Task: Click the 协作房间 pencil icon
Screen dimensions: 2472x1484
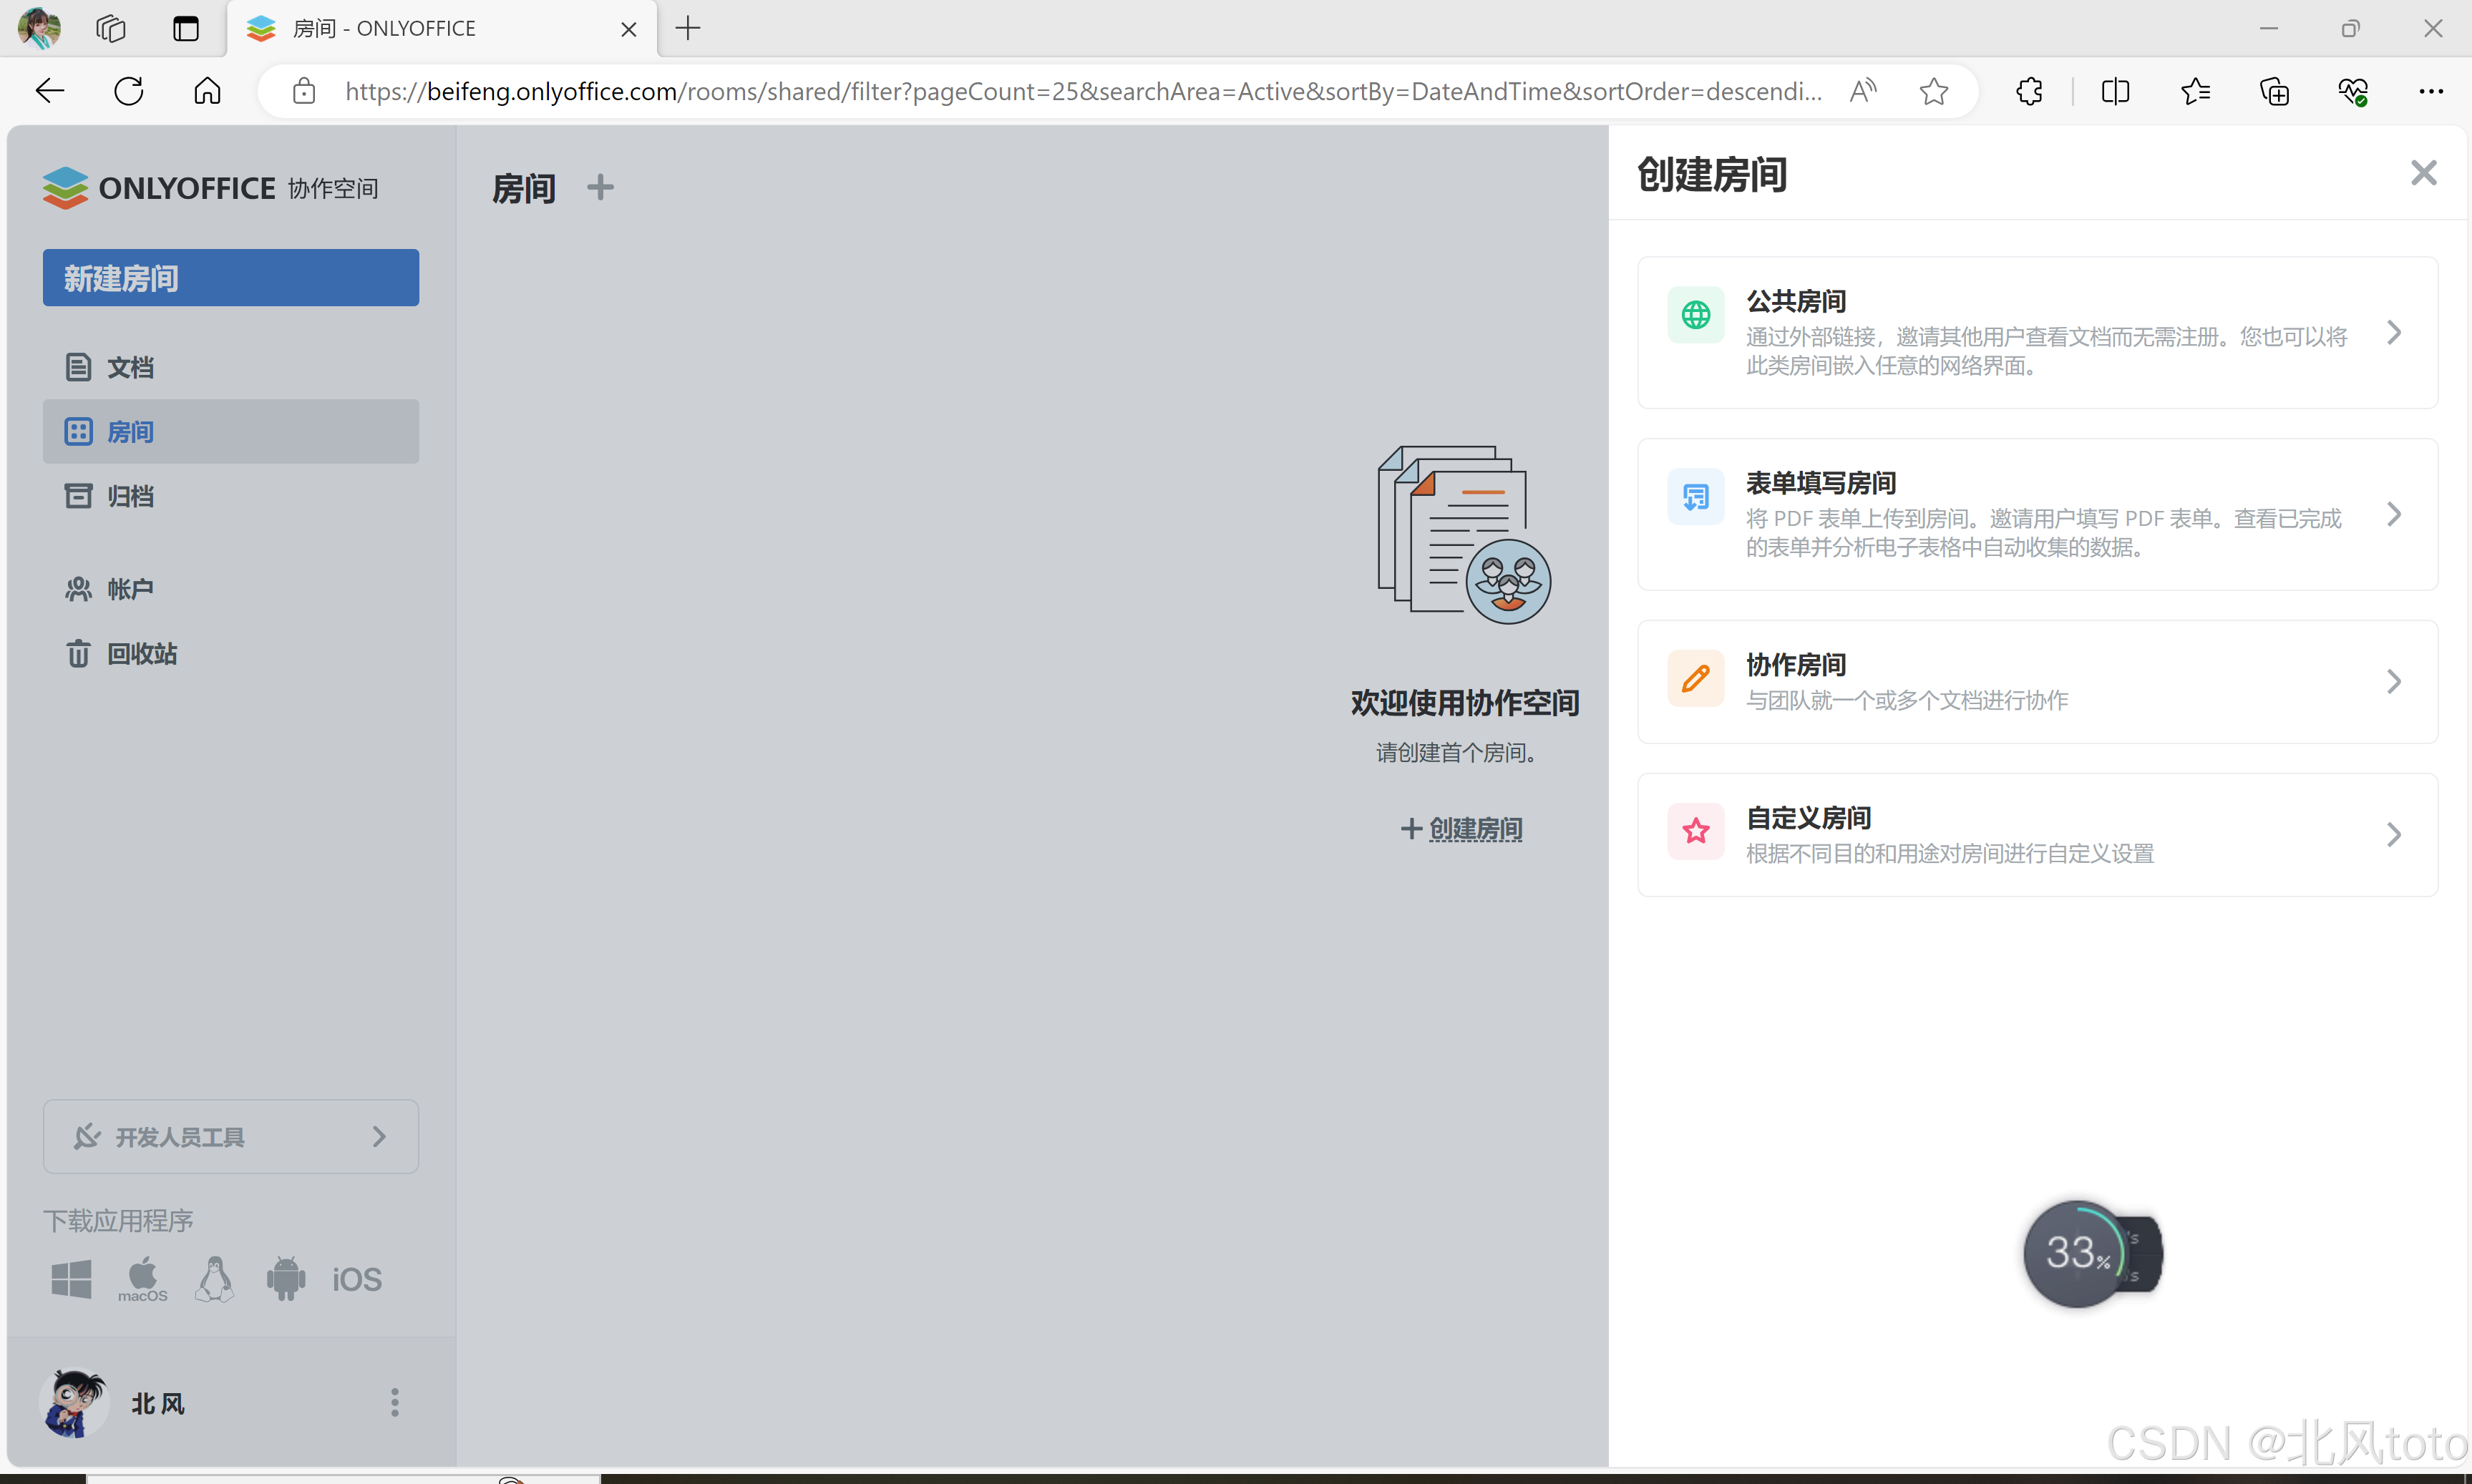Action: 1695,678
